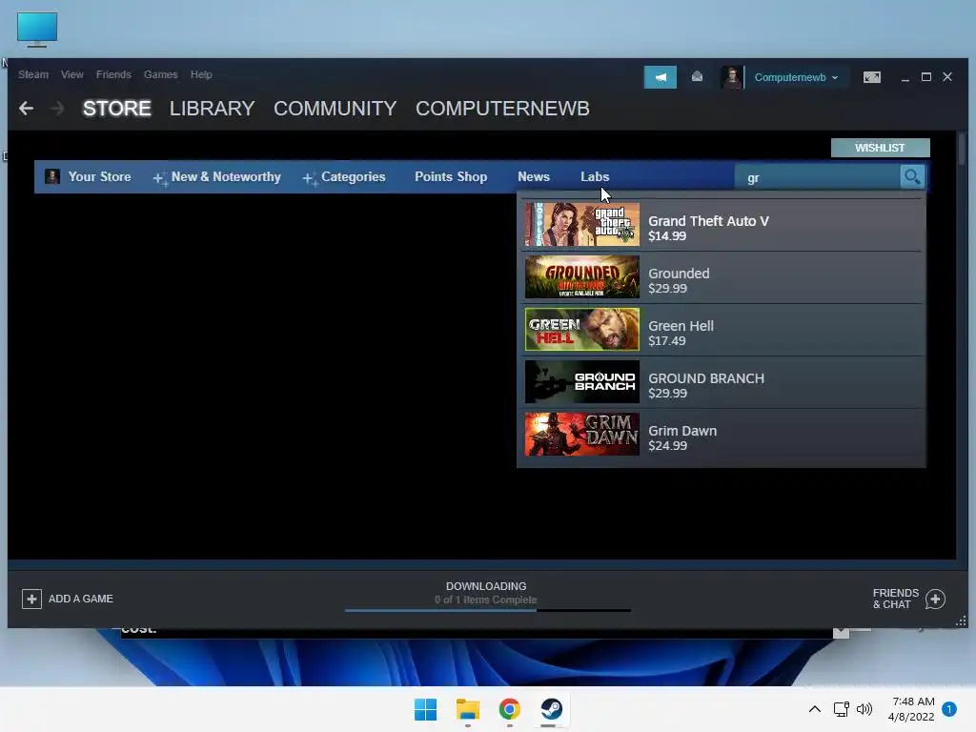Open network status tray icon
976x732 pixels.
tap(841, 709)
